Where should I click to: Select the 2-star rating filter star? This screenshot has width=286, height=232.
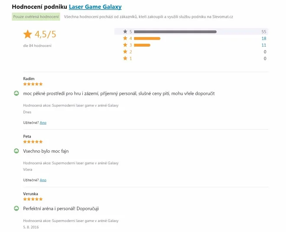125,52
